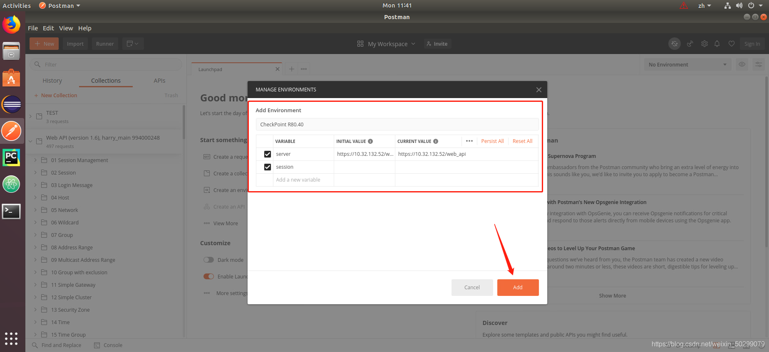
Task: Open PyCharm from the dock
Action: point(11,158)
